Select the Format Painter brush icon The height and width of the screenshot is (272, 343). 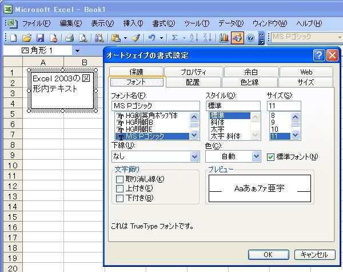(x=136, y=38)
